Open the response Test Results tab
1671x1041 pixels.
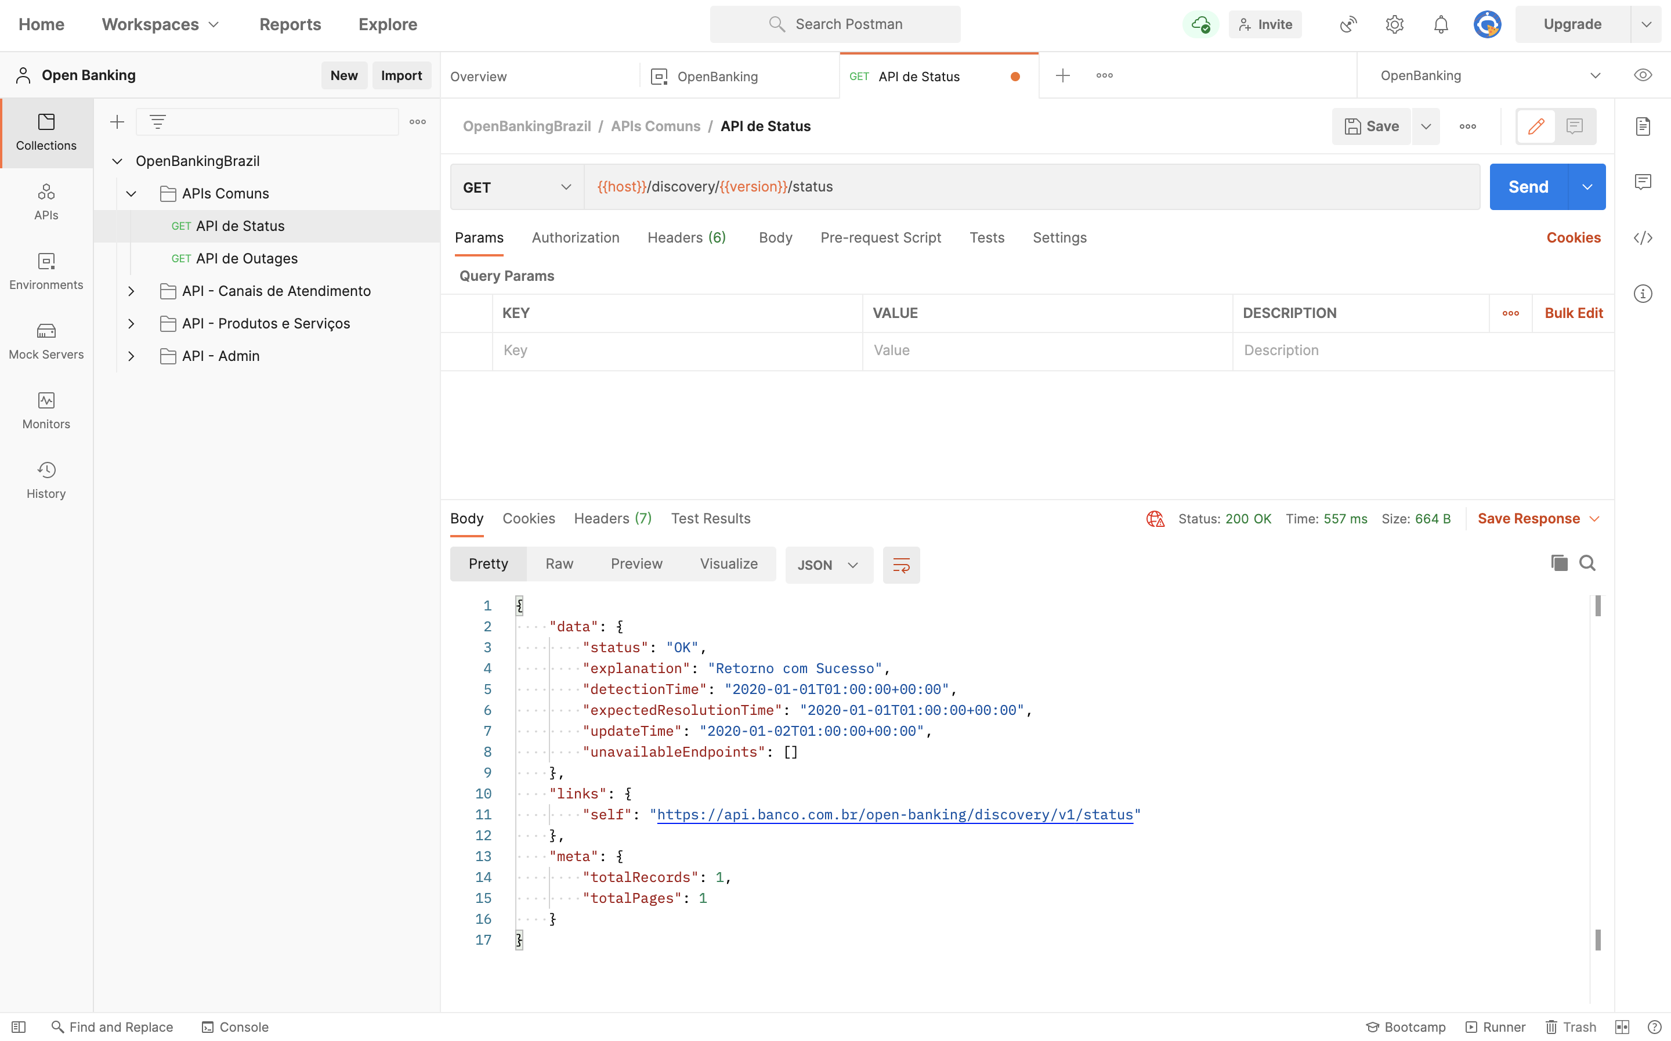pyautogui.click(x=710, y=518)
